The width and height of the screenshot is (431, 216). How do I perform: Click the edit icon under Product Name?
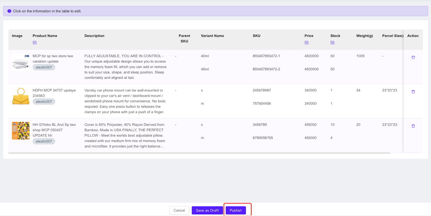click(35, 43)
